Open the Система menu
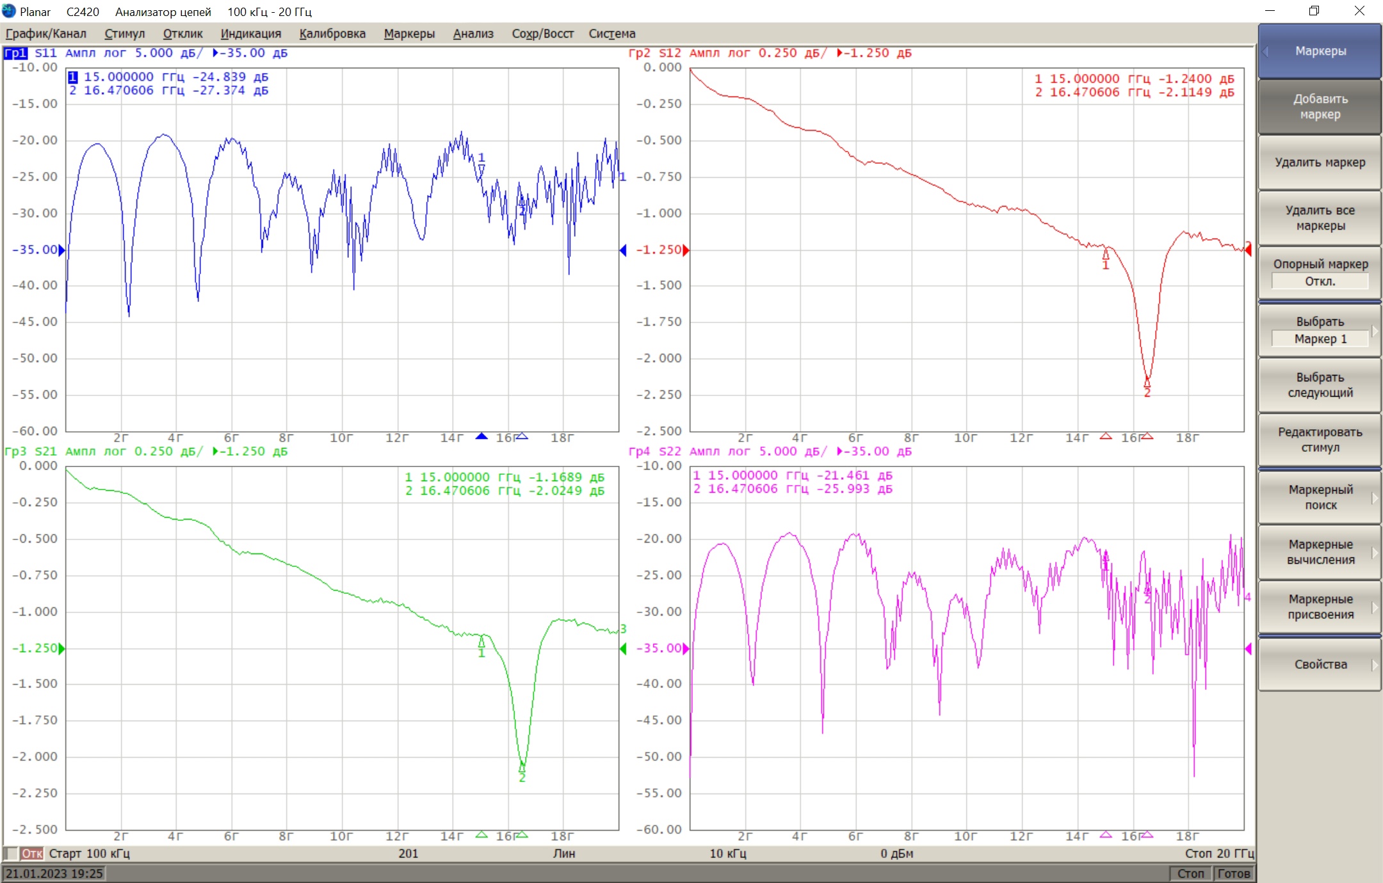The height and width of the screenshot is (883, 1383). click(x=612, y=34)
